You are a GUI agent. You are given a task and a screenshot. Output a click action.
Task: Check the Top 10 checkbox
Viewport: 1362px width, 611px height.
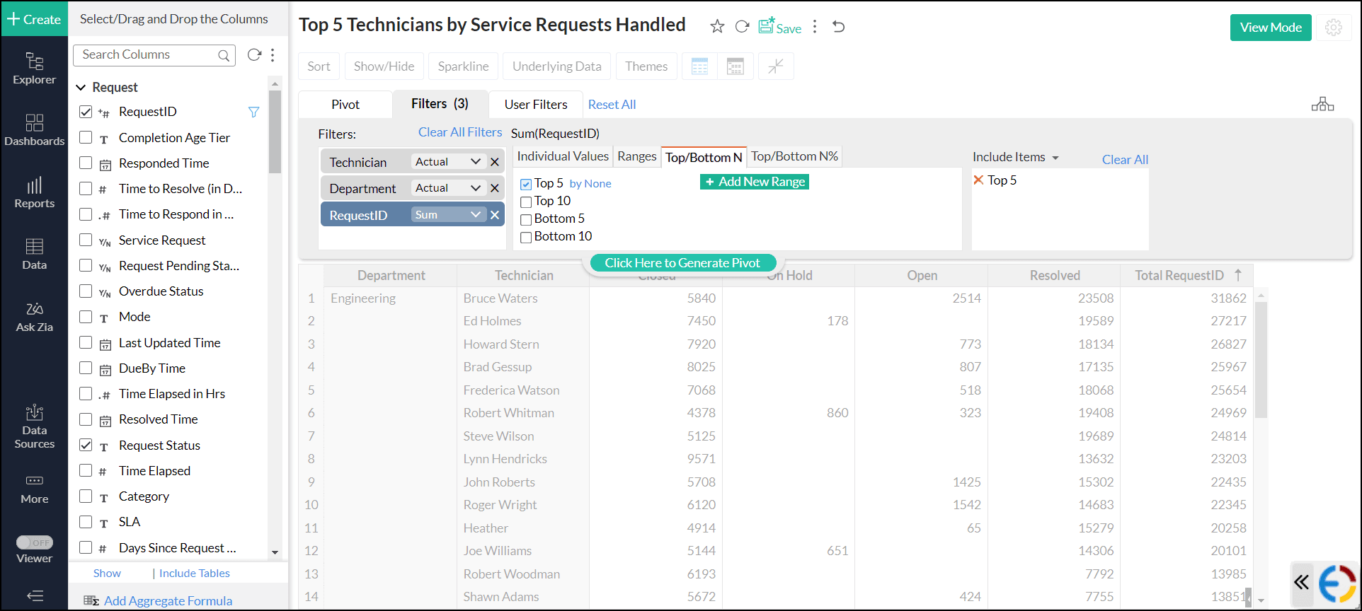[526, 202]
